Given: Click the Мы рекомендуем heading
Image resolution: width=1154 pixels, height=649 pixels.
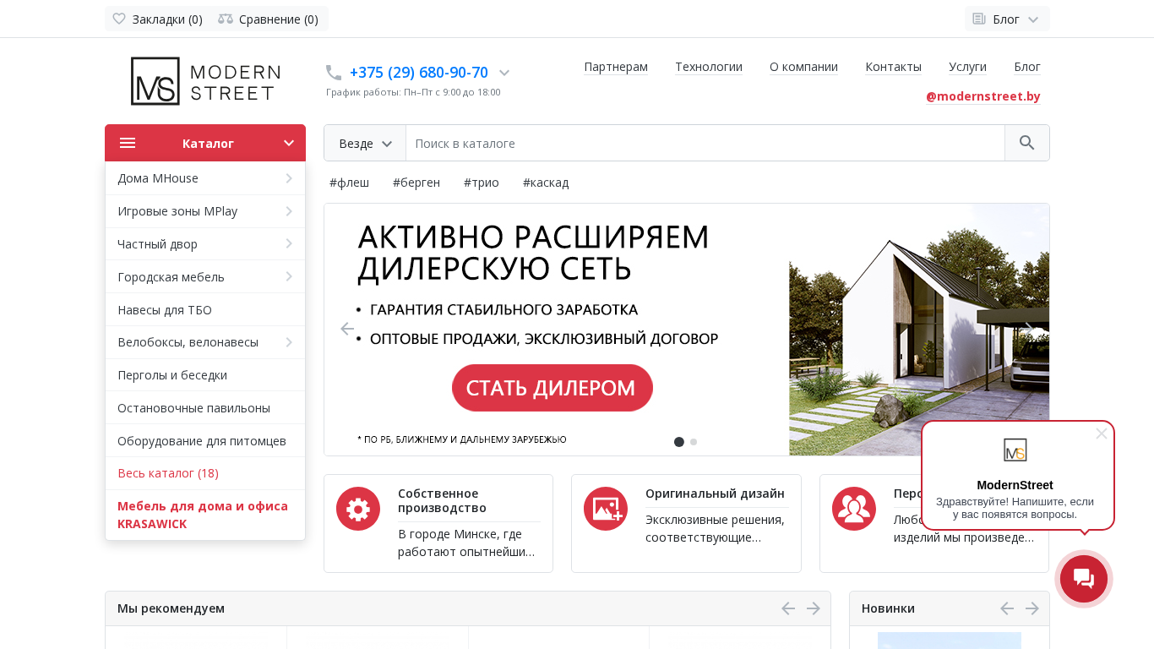Looking at the screenshot, I should pyautogui.click(x=171, y=608).
